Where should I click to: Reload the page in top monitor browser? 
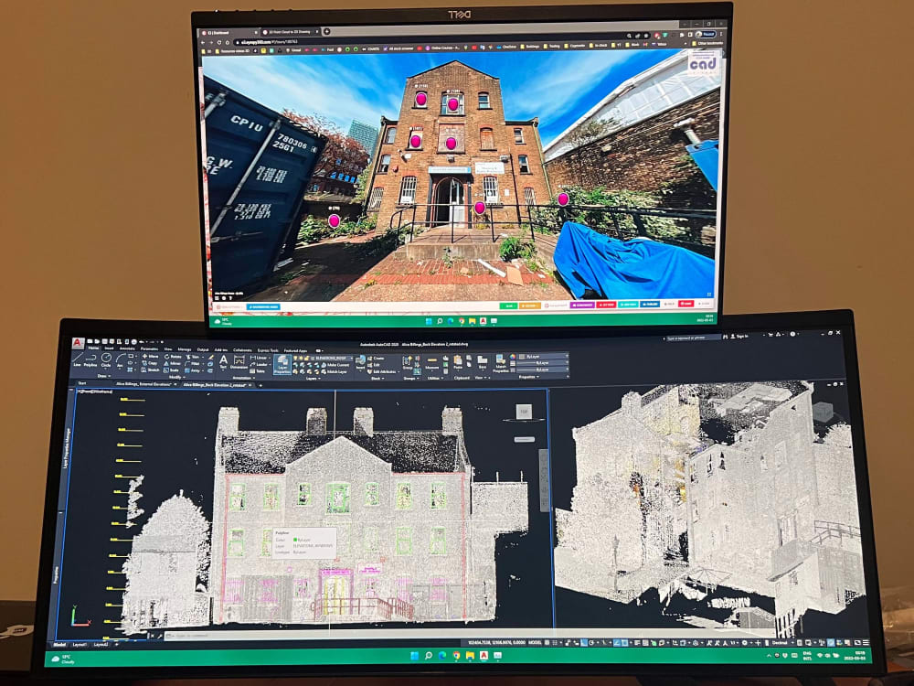(x=219, y=42)
